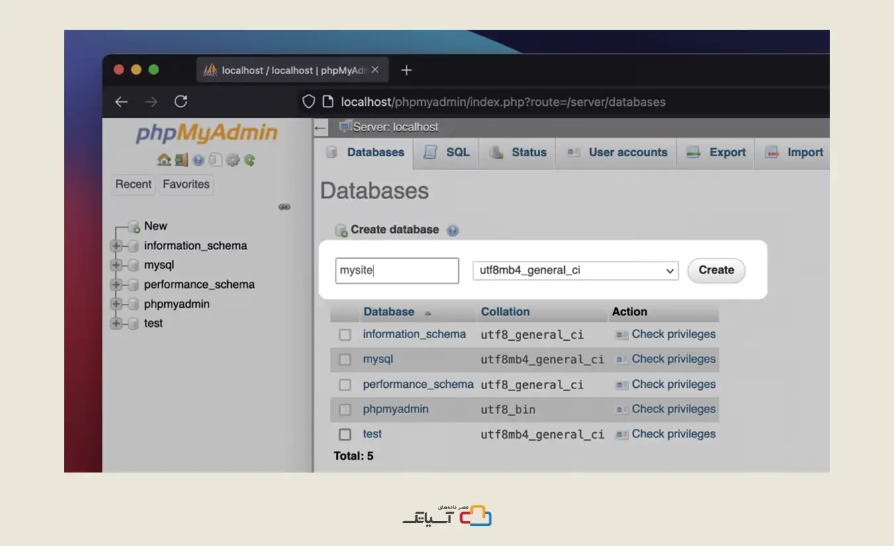
Task: Select the test database checkbox
Action: (345, 435)
